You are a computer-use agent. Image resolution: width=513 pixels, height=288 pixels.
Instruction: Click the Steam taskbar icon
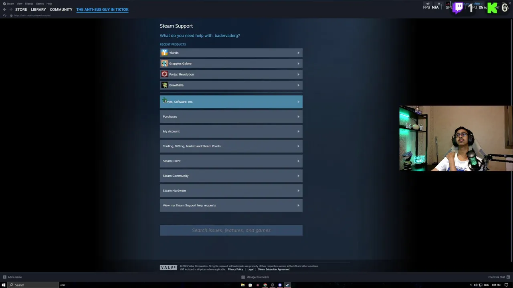pyautogui.click(x=287, y=285)
